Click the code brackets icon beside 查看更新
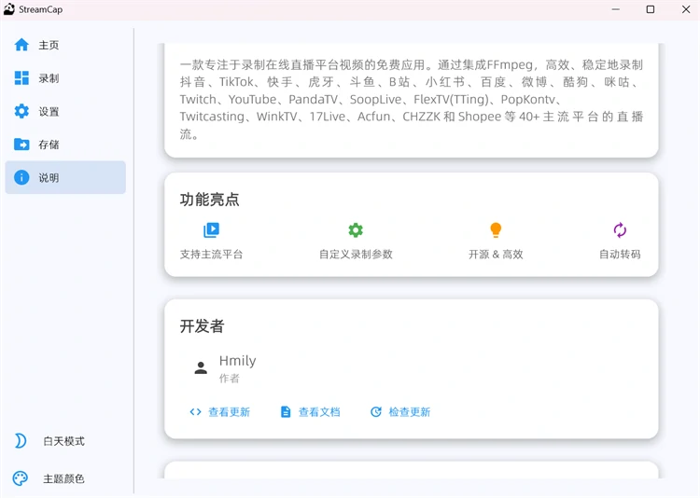This screenshot has height=498, width=700. point(196,412)
